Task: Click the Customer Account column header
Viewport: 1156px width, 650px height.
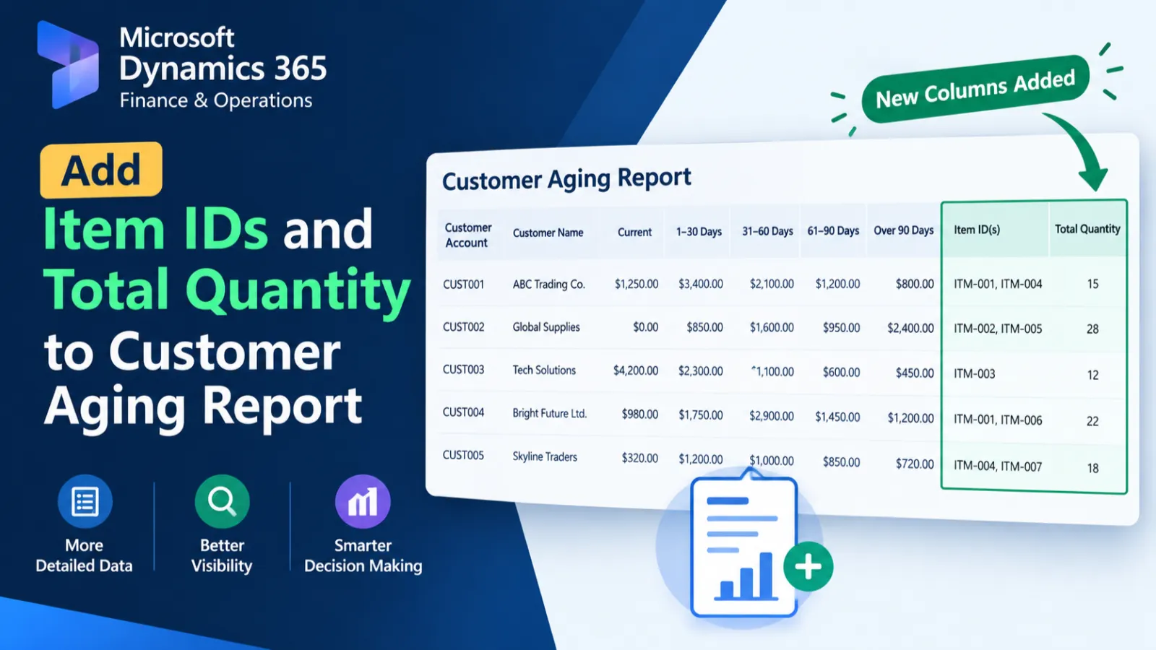Action: click(x=467, y=235)
